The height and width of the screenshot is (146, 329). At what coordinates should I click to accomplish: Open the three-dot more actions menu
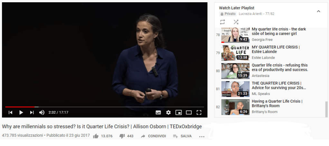(x=202, y=137)
